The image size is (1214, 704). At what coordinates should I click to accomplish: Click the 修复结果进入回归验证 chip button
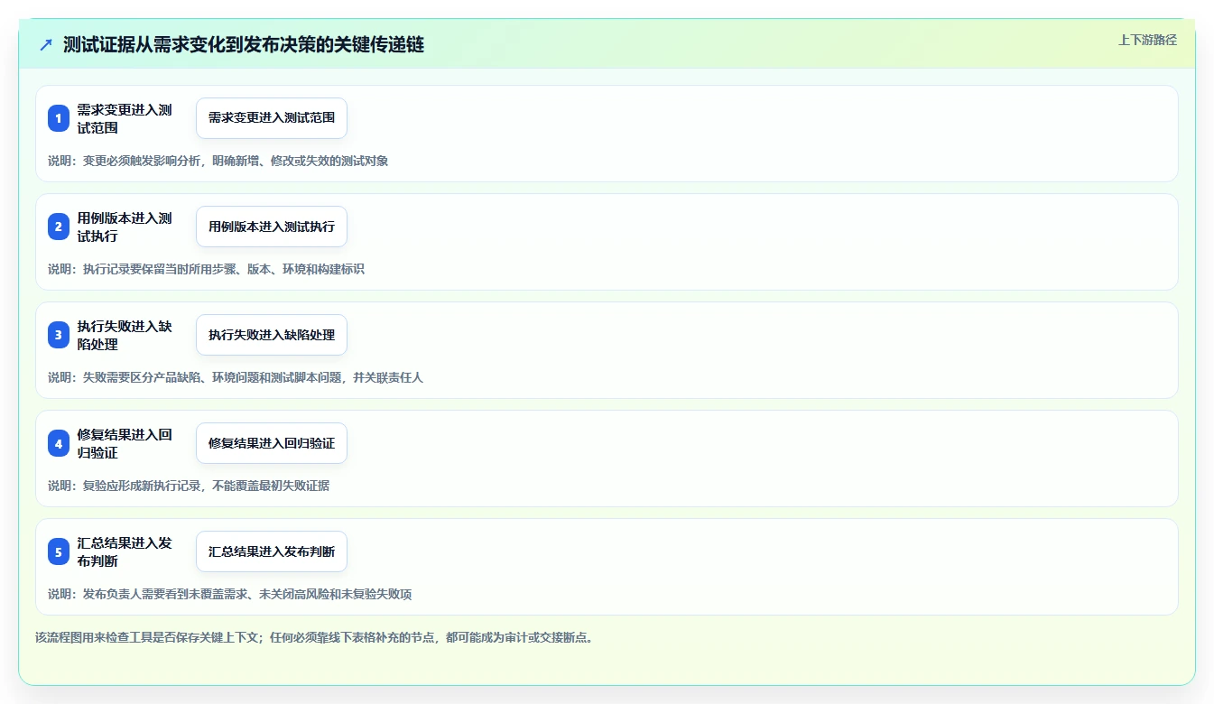(x=272, y=443)
